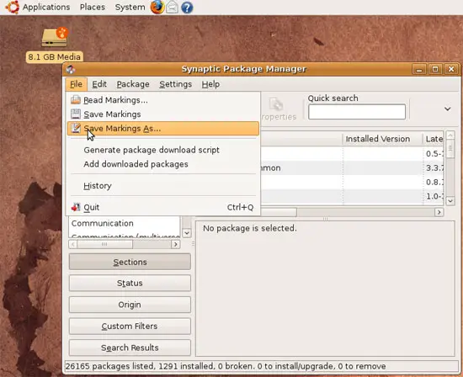Click the status bar packages listed text

pos(226,366)
